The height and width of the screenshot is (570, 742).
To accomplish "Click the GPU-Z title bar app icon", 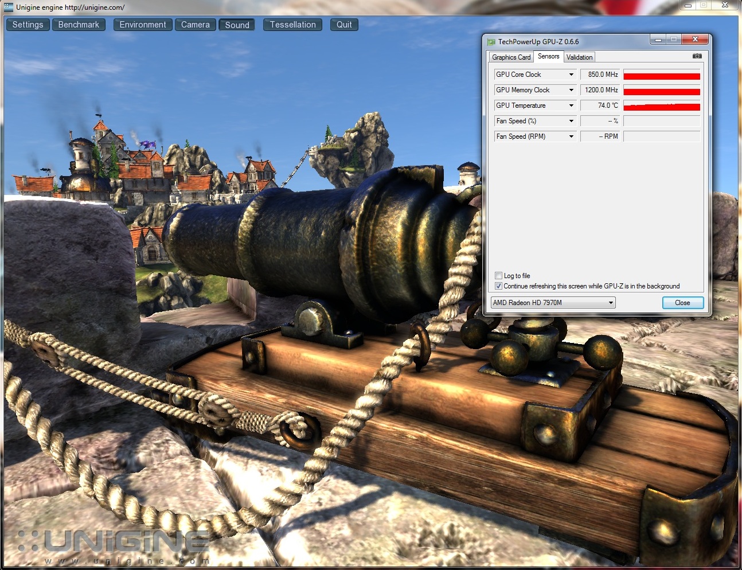I will pyautogui.click(x=491, y=42).
